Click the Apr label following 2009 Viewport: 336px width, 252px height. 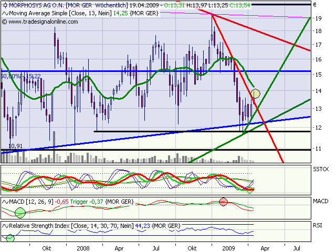coord(265,248)
